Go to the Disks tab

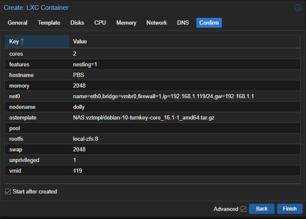click(77, 23)
